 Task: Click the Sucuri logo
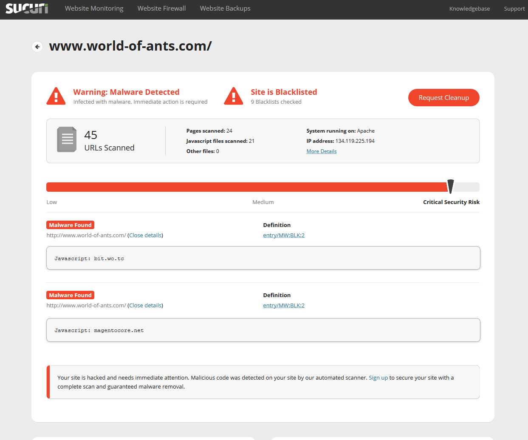point(27,9)
